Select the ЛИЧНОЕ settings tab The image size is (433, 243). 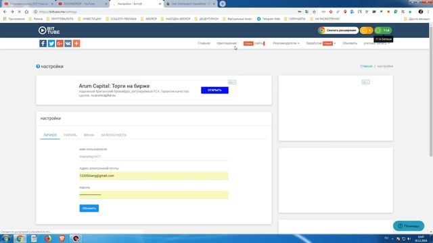pos(50,135)
